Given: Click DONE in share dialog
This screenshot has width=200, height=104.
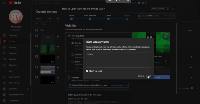Looking at the screenshot, I should click(x=149, y=76).
